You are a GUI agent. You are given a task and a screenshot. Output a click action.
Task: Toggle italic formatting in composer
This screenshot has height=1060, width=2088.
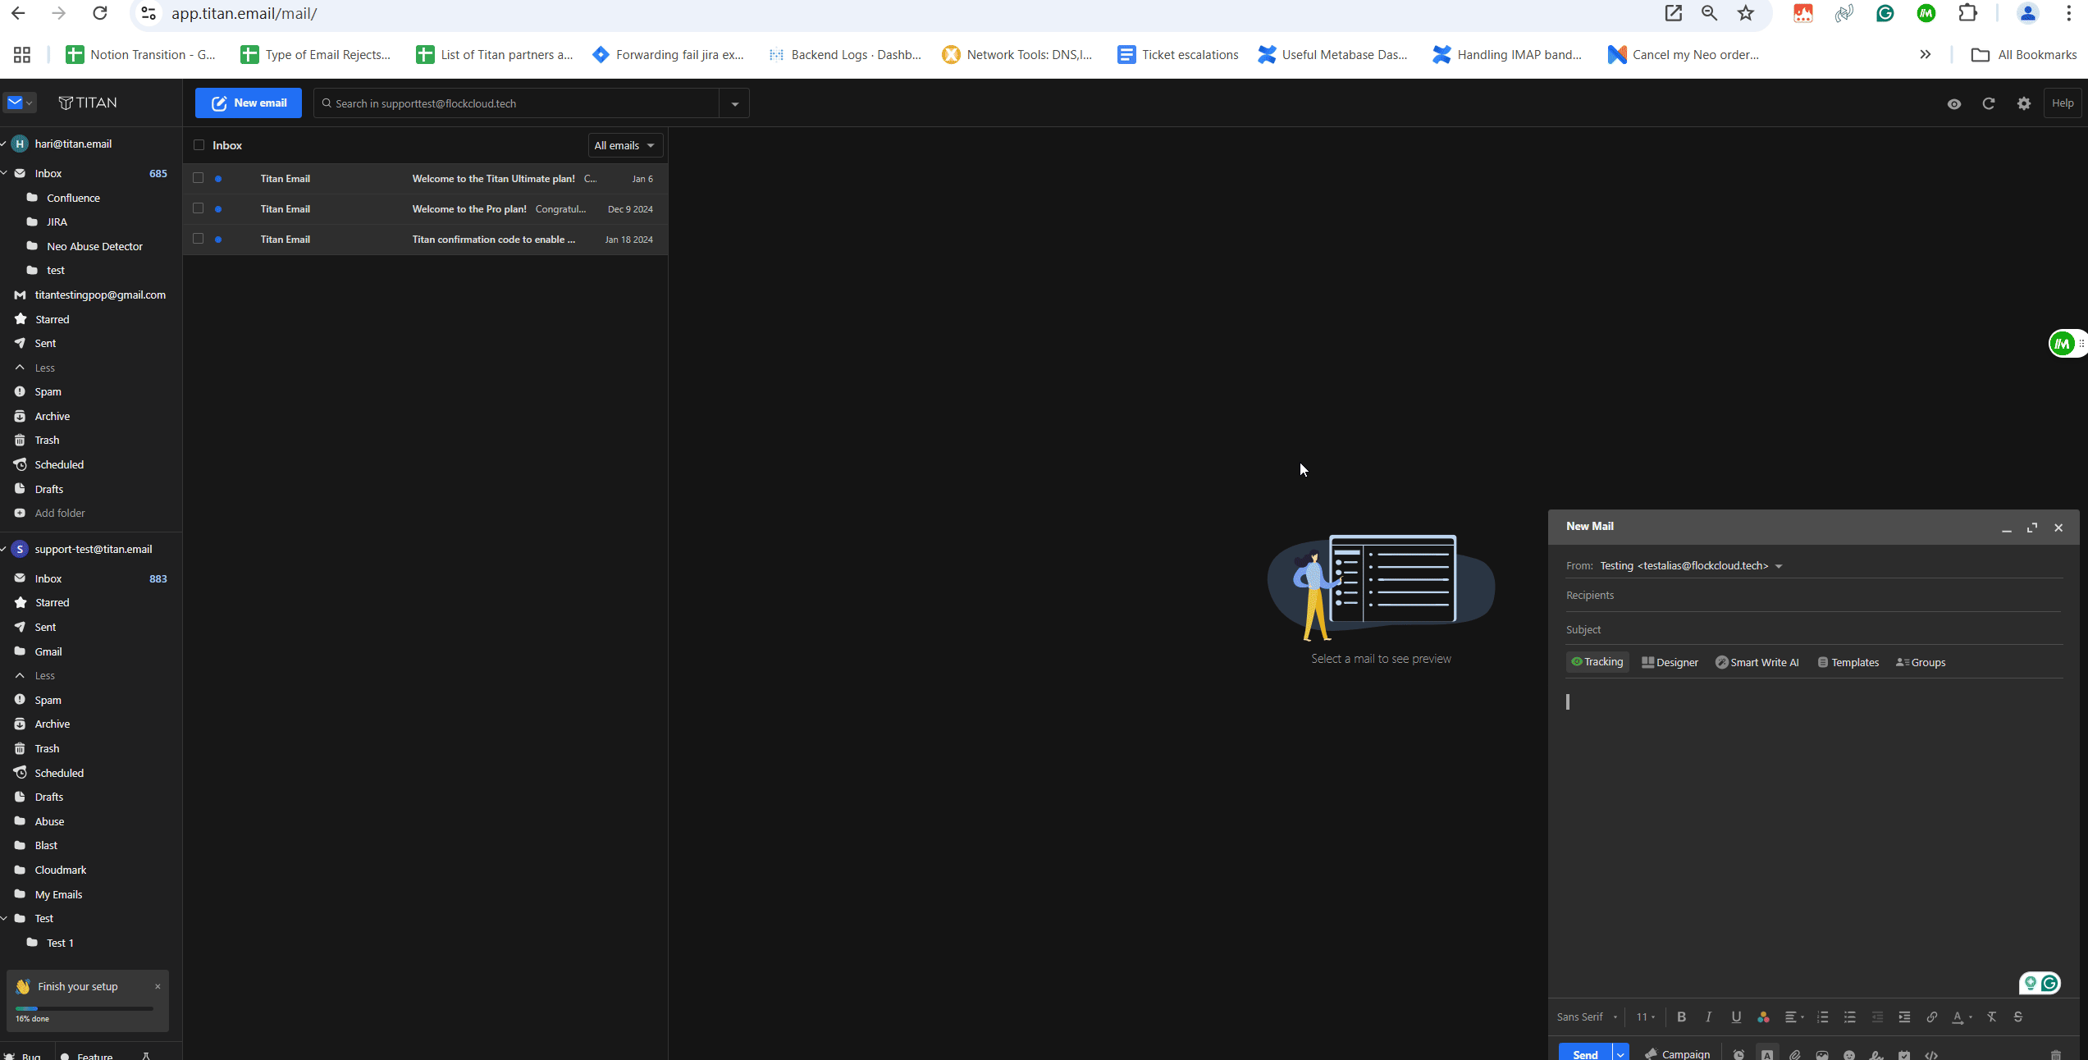(1708, 1017)
